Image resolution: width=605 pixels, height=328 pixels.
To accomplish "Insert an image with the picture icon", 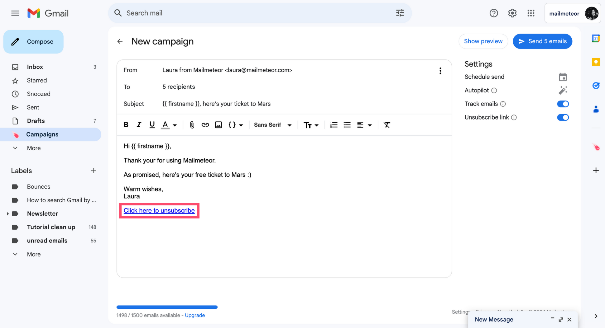I will pos(218,125).
